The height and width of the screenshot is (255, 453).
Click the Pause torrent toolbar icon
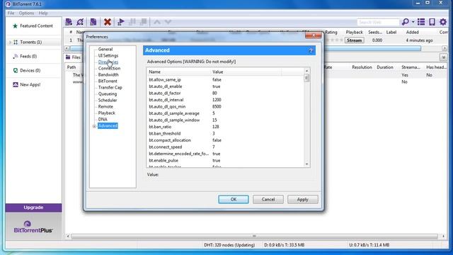(132, 22)
